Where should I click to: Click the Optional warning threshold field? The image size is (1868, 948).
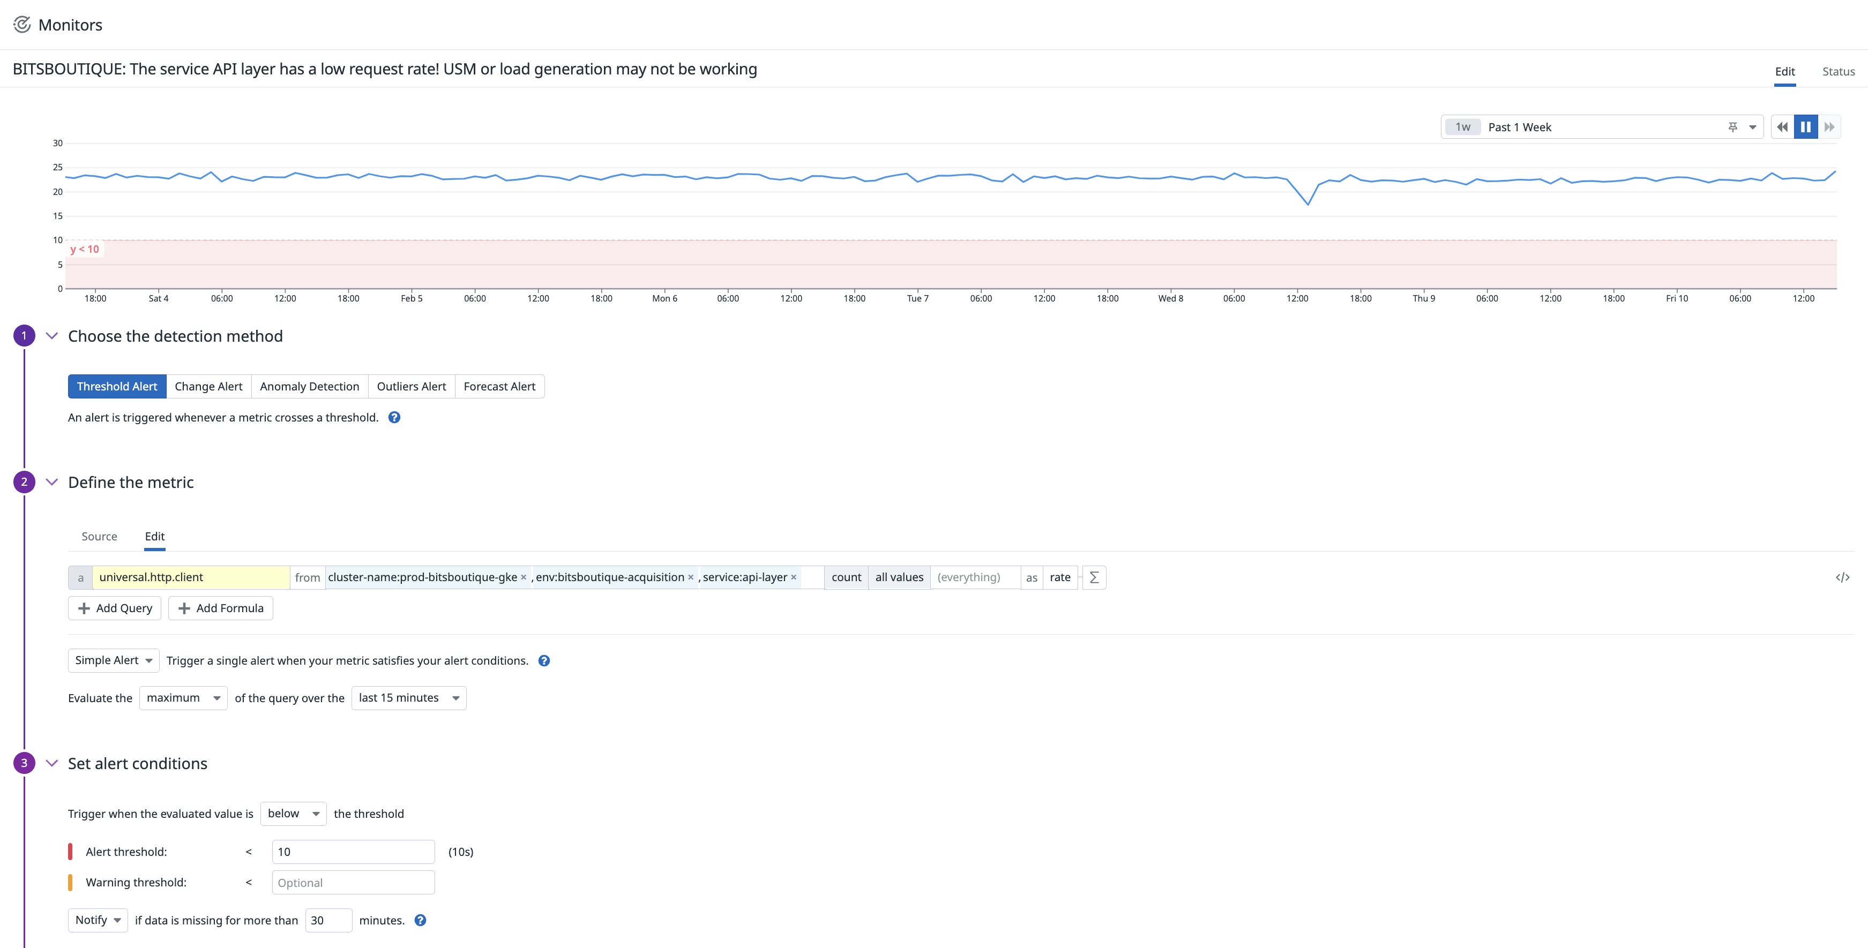pyautogui.click(x=353, y=882)
